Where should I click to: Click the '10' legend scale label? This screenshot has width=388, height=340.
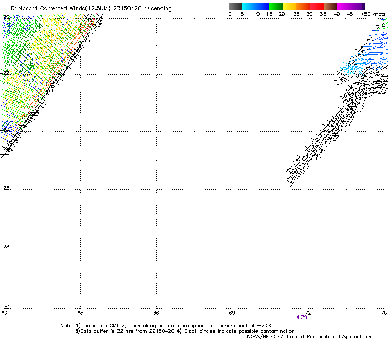(x=256, y=14)
